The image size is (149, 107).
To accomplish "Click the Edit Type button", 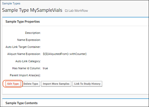I will 13,84.
